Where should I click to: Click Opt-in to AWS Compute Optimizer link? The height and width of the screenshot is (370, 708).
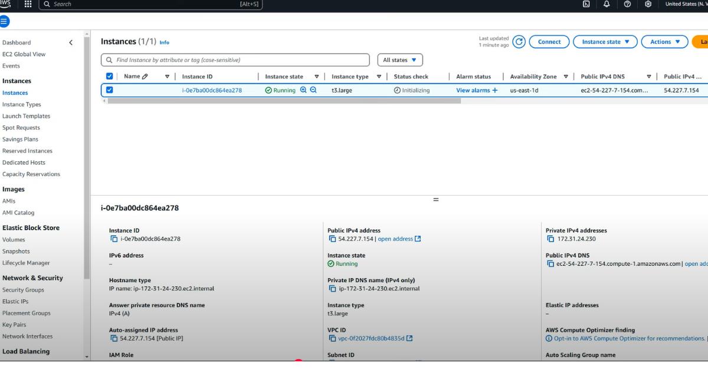pos(629,338)
